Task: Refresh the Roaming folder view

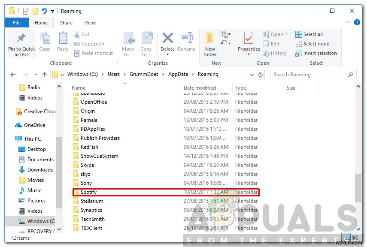Action: point(261,74)
